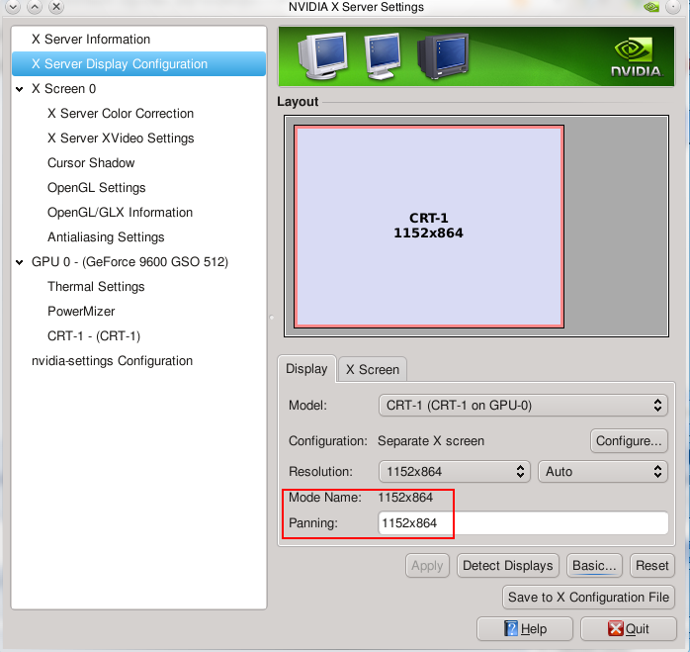
Task: Switch to the Display tab
Action: coord(306,369)
